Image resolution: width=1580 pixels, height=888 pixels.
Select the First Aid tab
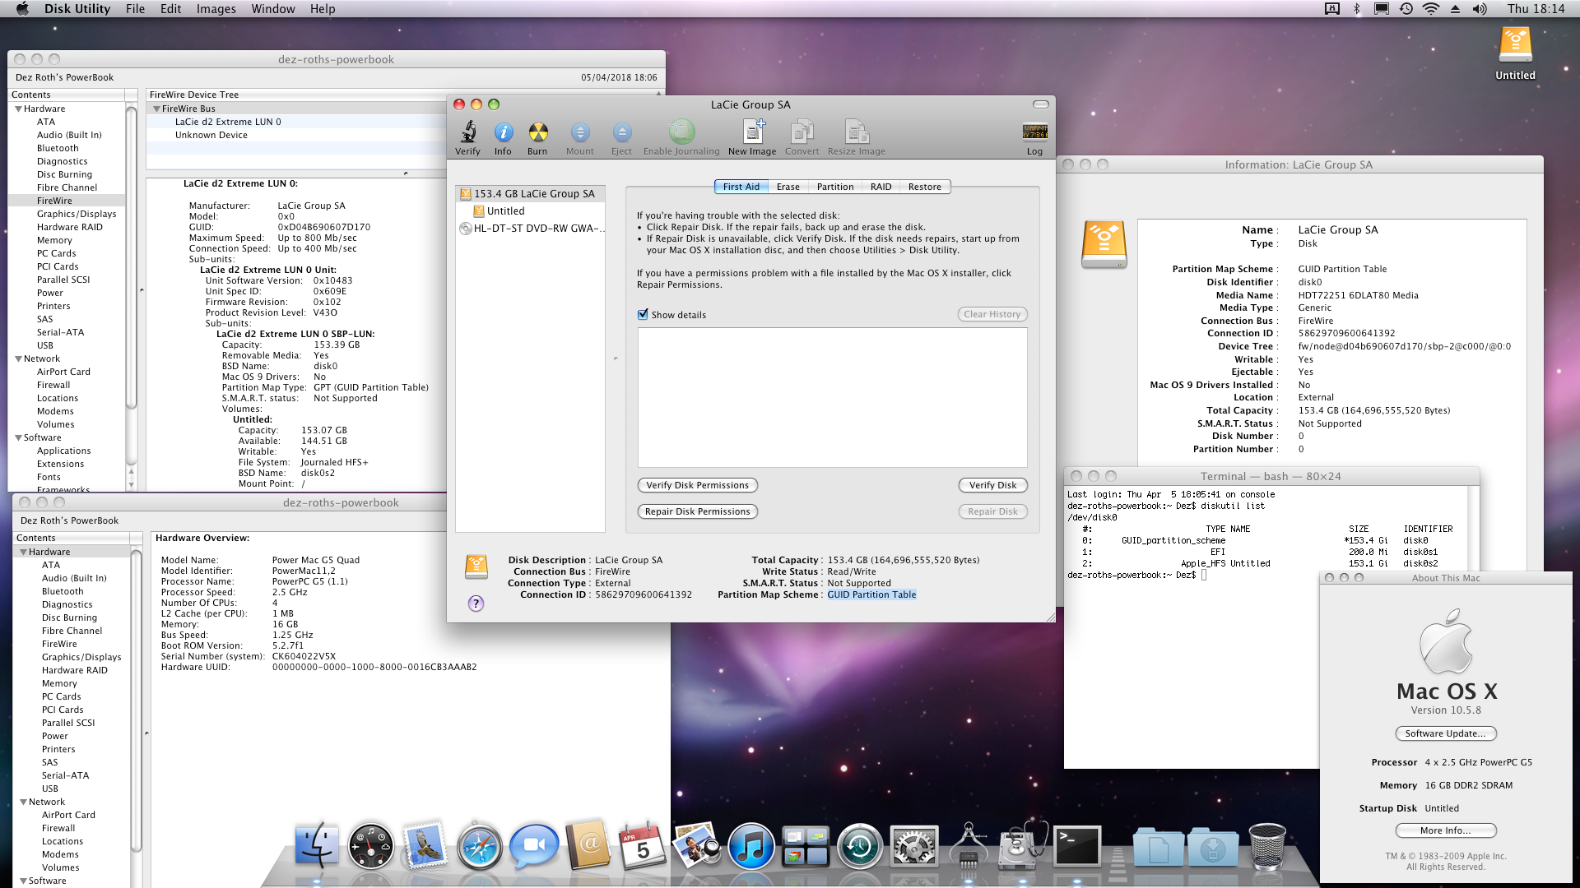point(740,187)
